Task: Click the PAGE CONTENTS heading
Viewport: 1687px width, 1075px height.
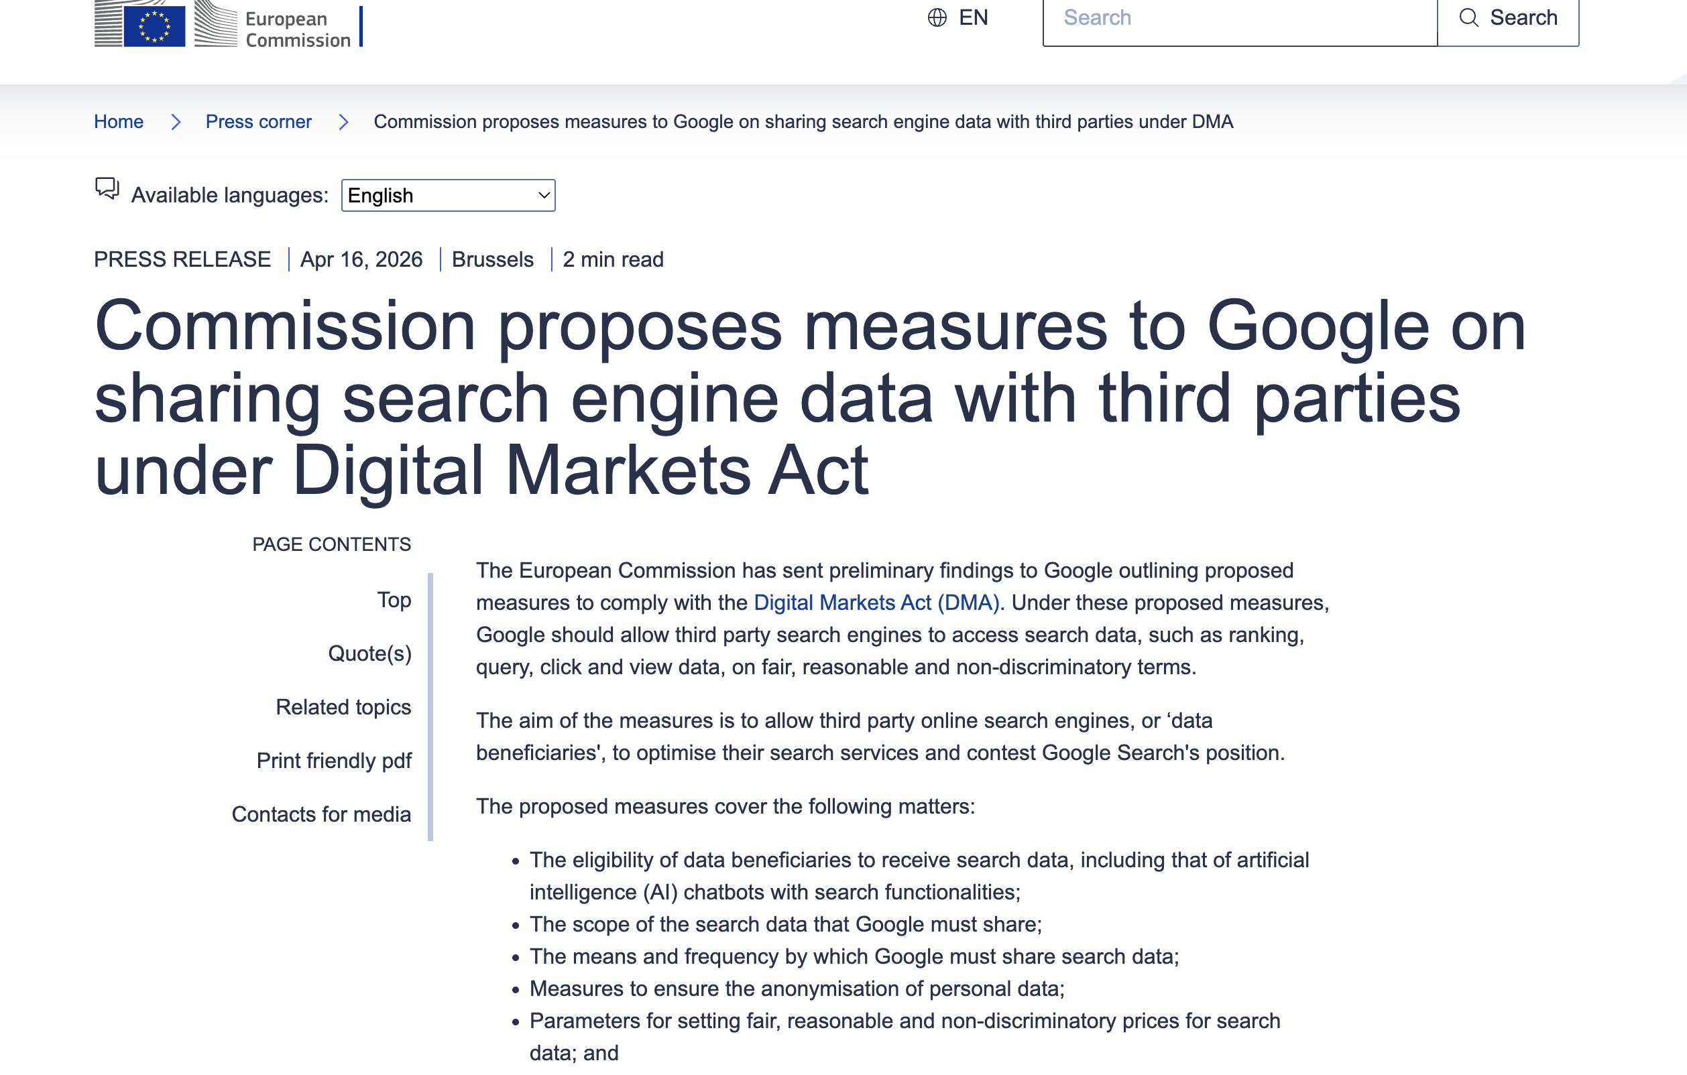Action: pos(332,545)
